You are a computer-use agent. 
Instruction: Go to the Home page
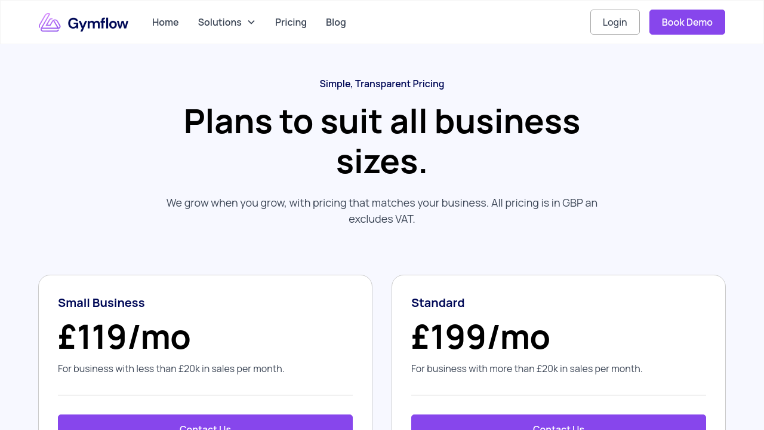click(x=165, y=22)
